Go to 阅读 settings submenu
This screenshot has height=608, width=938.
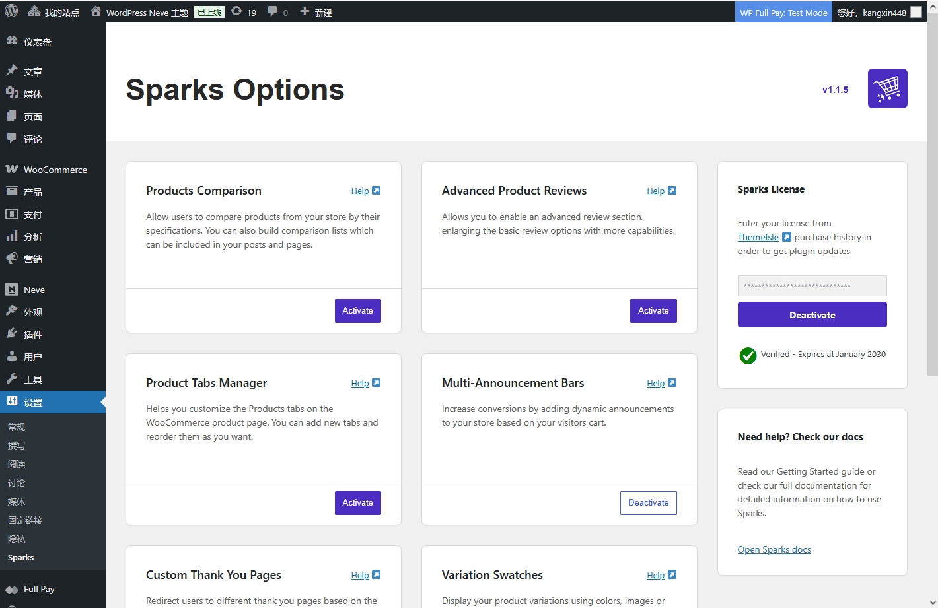tap(17, 464)
